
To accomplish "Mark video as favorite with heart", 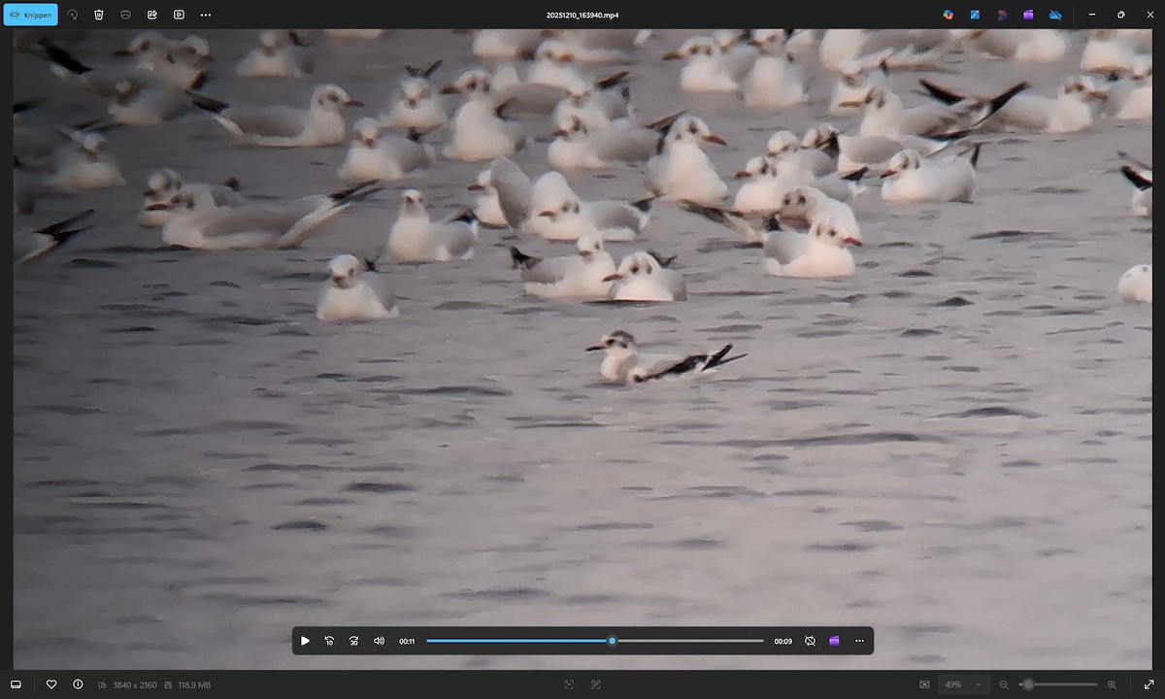I will click(51, 684).
